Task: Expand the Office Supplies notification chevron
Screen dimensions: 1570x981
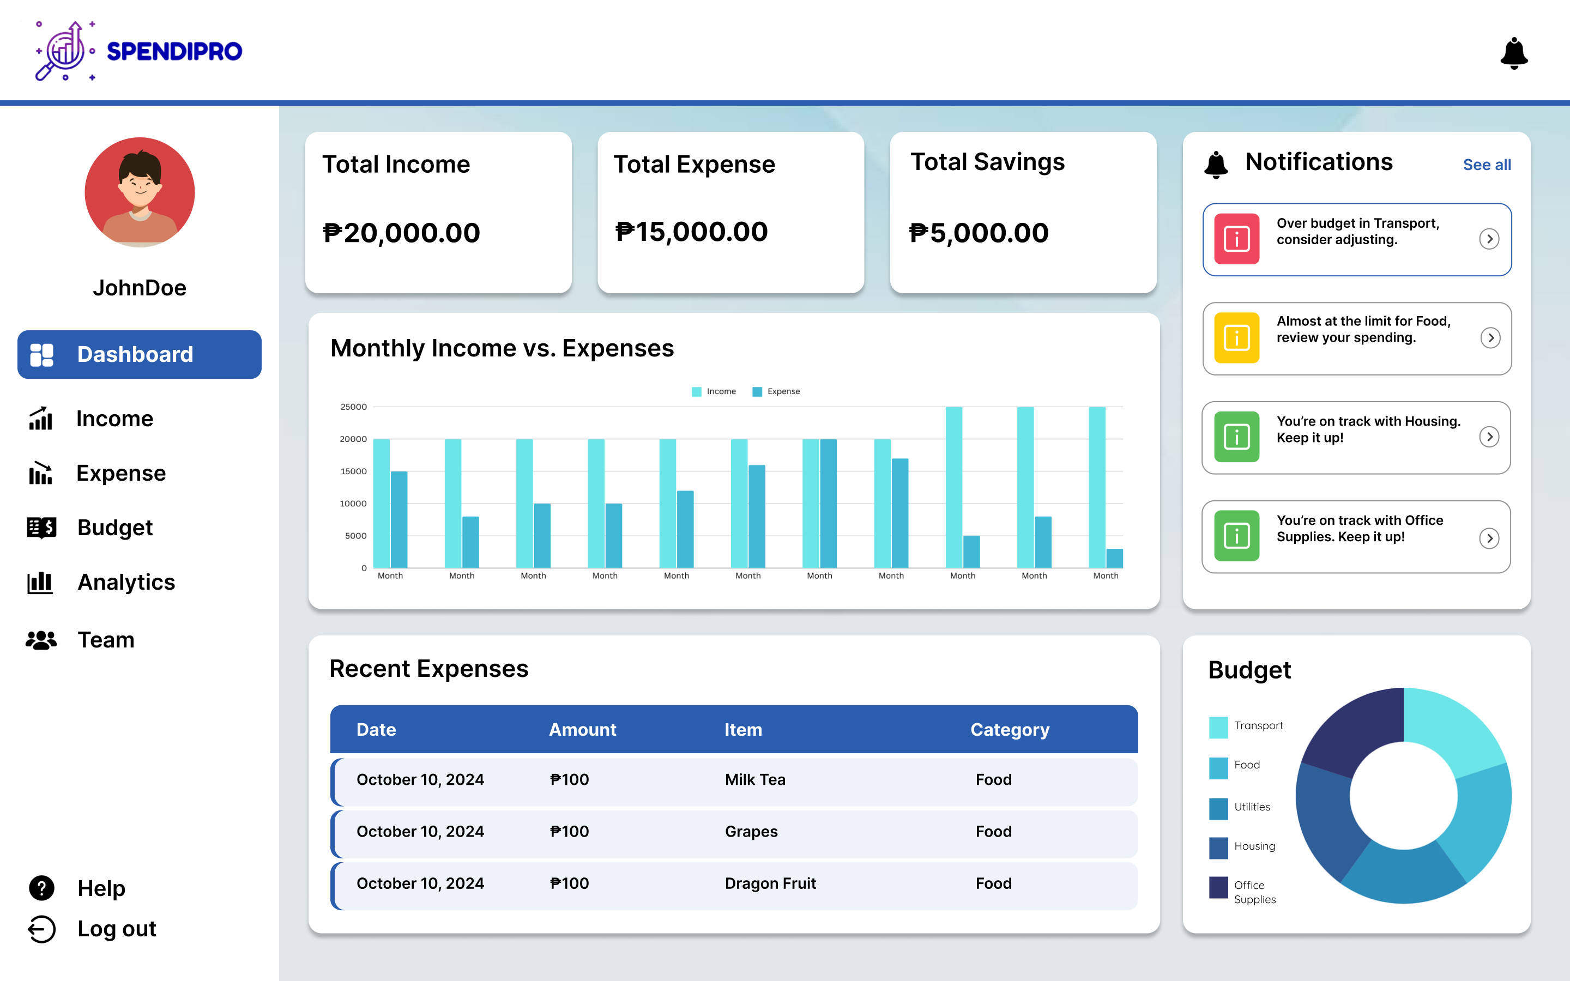Action: [1489, 538]
